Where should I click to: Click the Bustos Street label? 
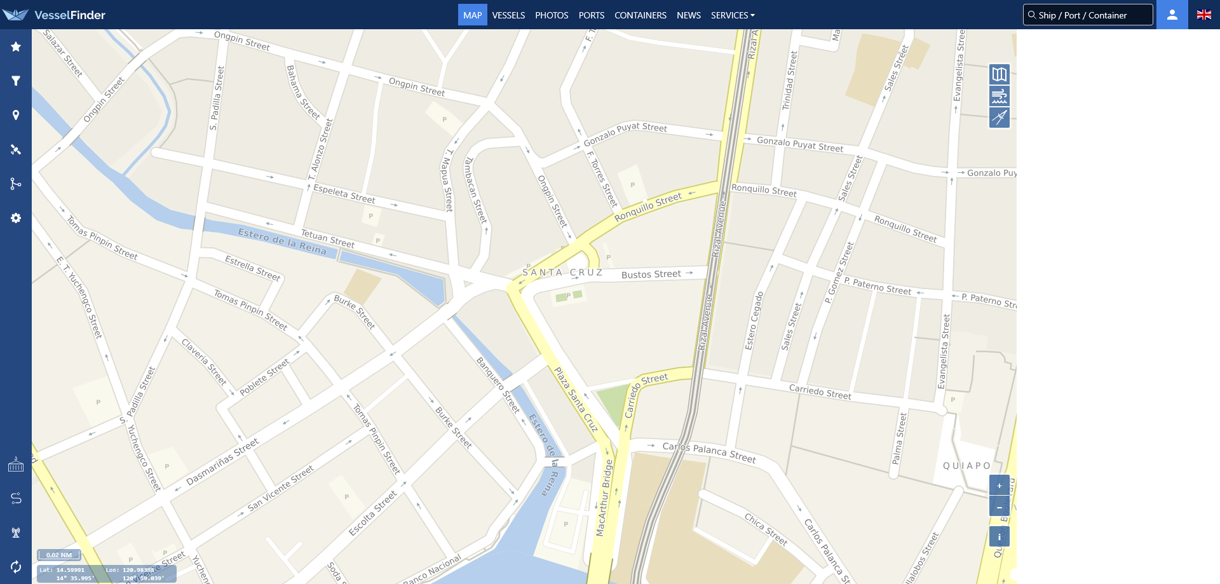pos(651,274)
